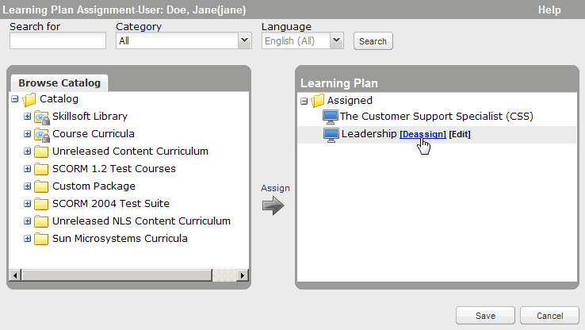Viewport: 585px width, 330px height.
Task: Expand the Skillsoft Library node
Action: pyautogui.click(x=27, y=117)
